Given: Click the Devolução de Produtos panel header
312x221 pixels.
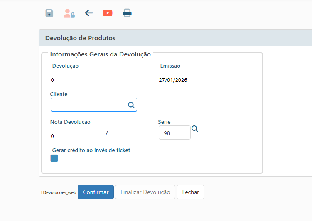Looking at the screenshot, I should [x=80, y=38].
